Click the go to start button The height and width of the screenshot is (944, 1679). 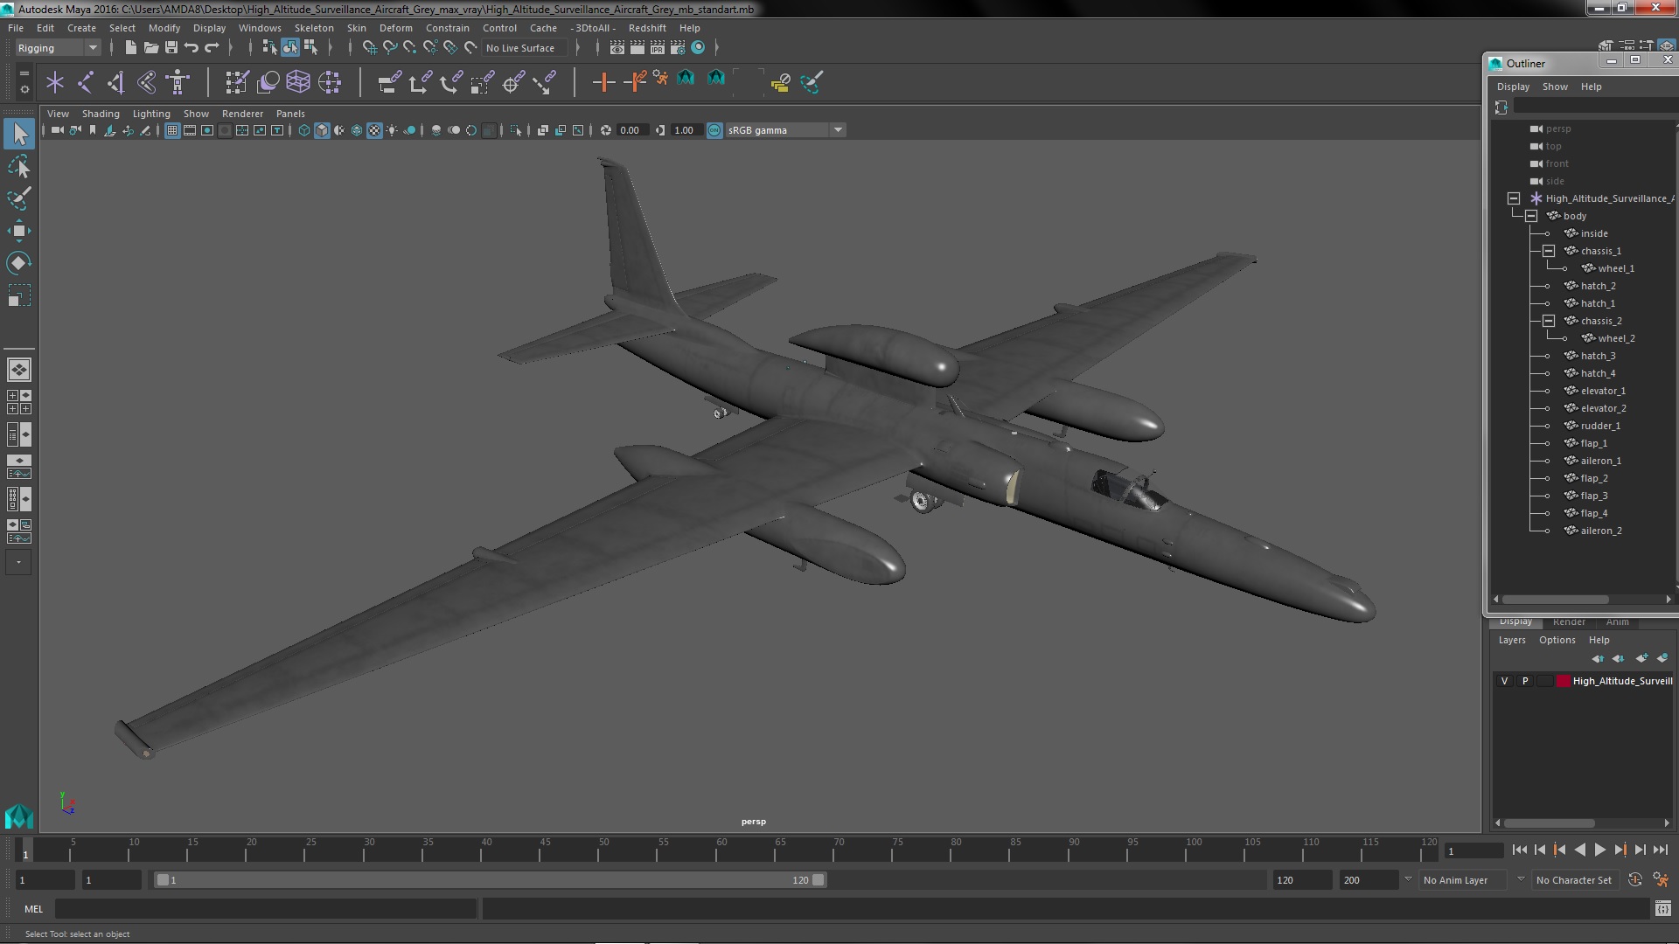(1520, 850)
